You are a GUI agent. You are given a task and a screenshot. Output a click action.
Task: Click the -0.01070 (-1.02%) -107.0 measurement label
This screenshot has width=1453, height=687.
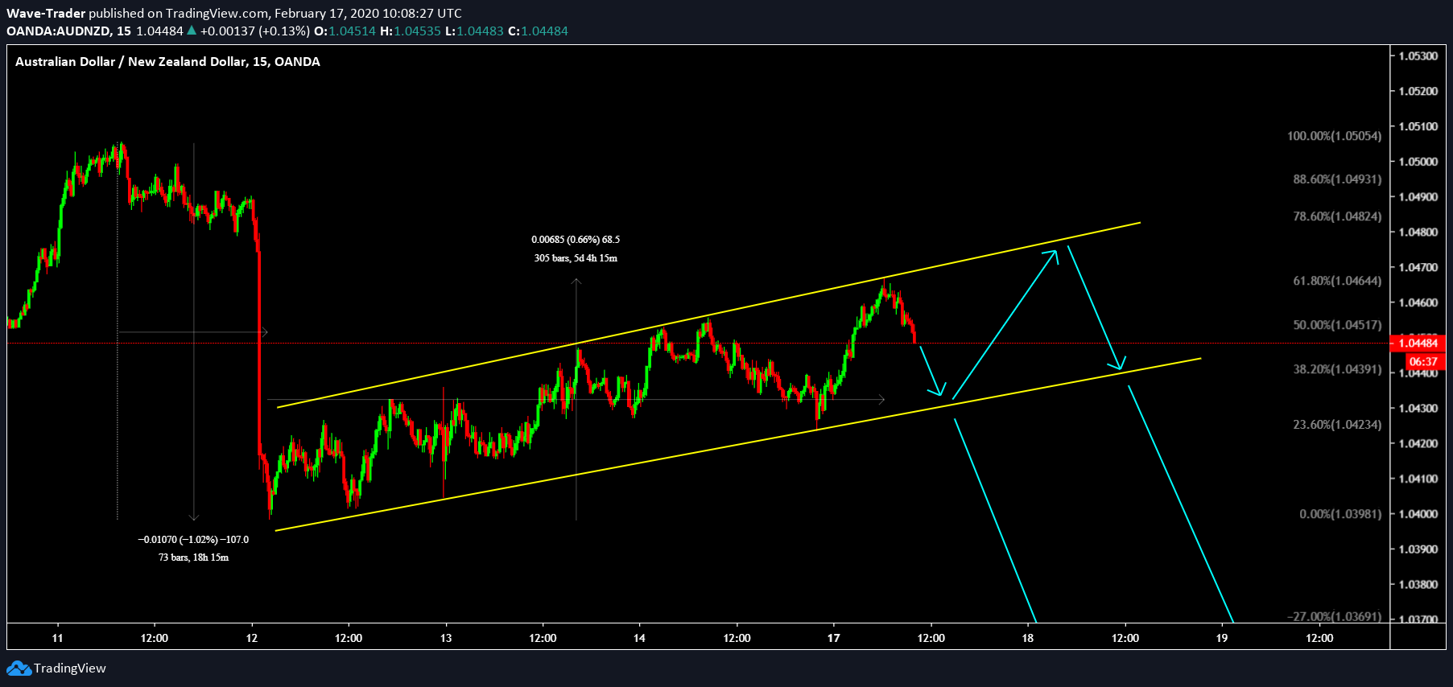pyautogui.click(x=193, y=540)
